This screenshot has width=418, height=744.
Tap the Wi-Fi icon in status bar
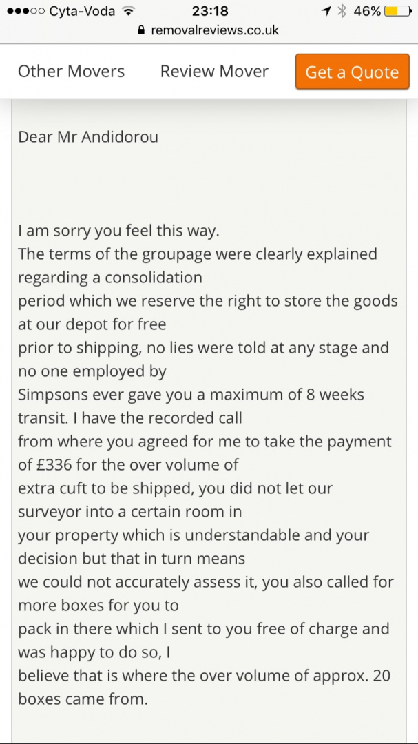(127, 12)
